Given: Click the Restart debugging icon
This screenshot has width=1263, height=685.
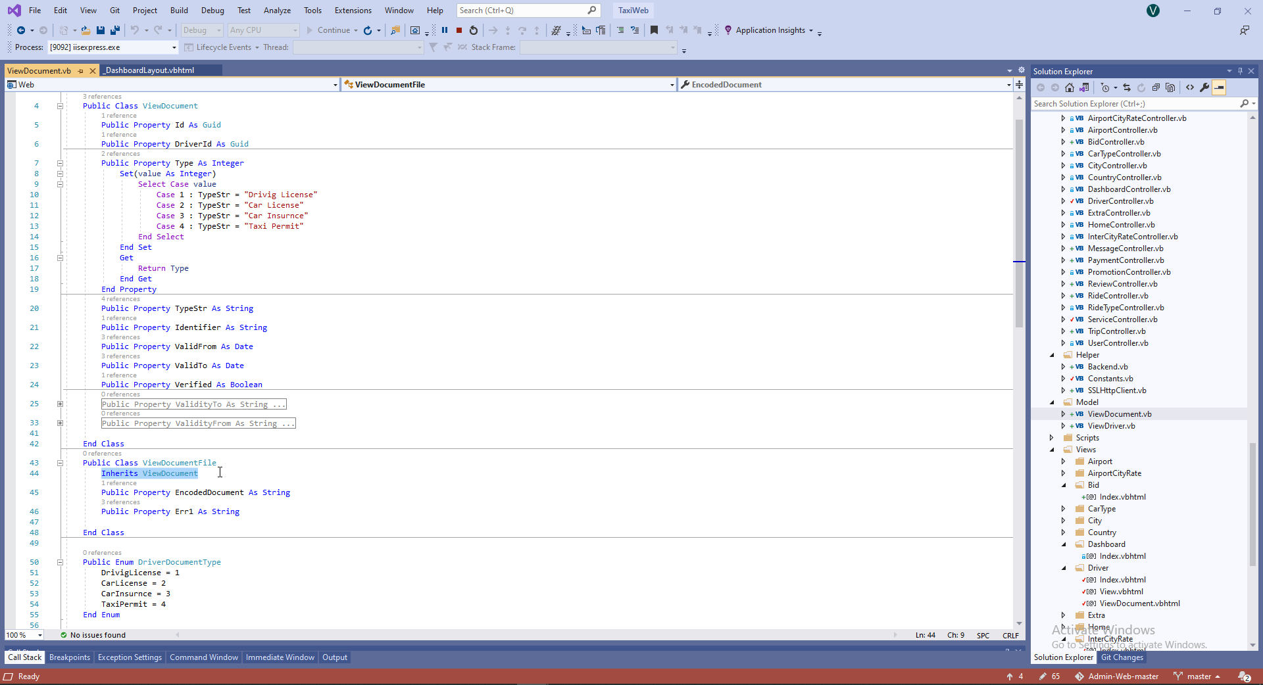Looking at the screenshot, I should pos(474,30).
